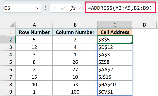
Task: Click the "Column Number" header cell
Action: (x=75, y=32)
